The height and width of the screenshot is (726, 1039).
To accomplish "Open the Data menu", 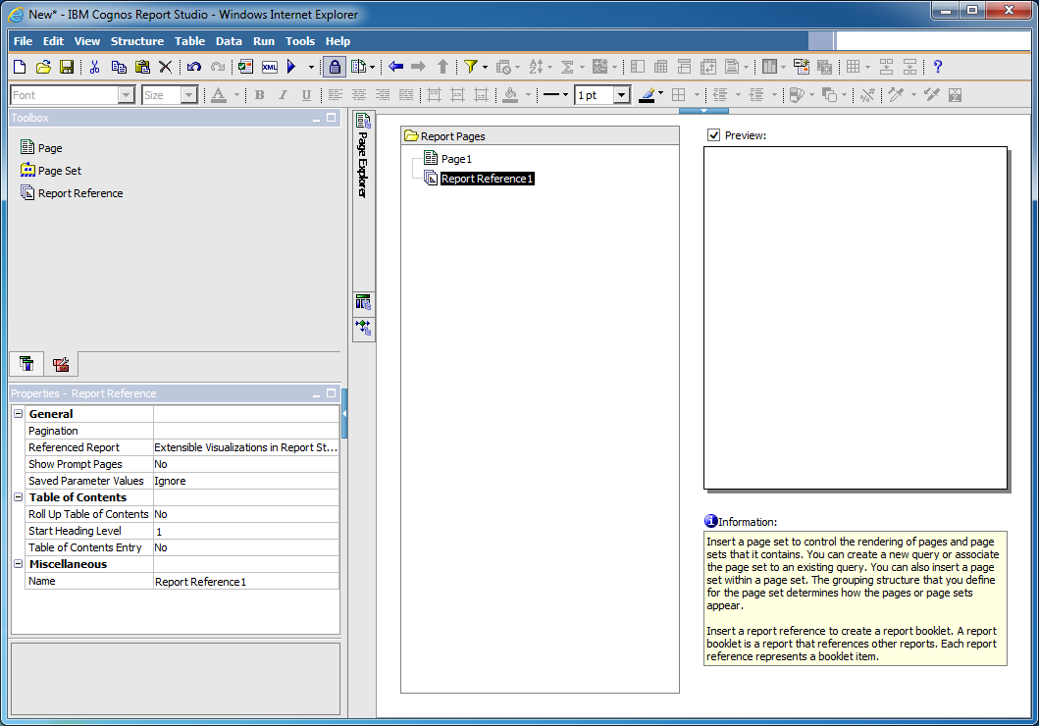I will click(229, 41).
